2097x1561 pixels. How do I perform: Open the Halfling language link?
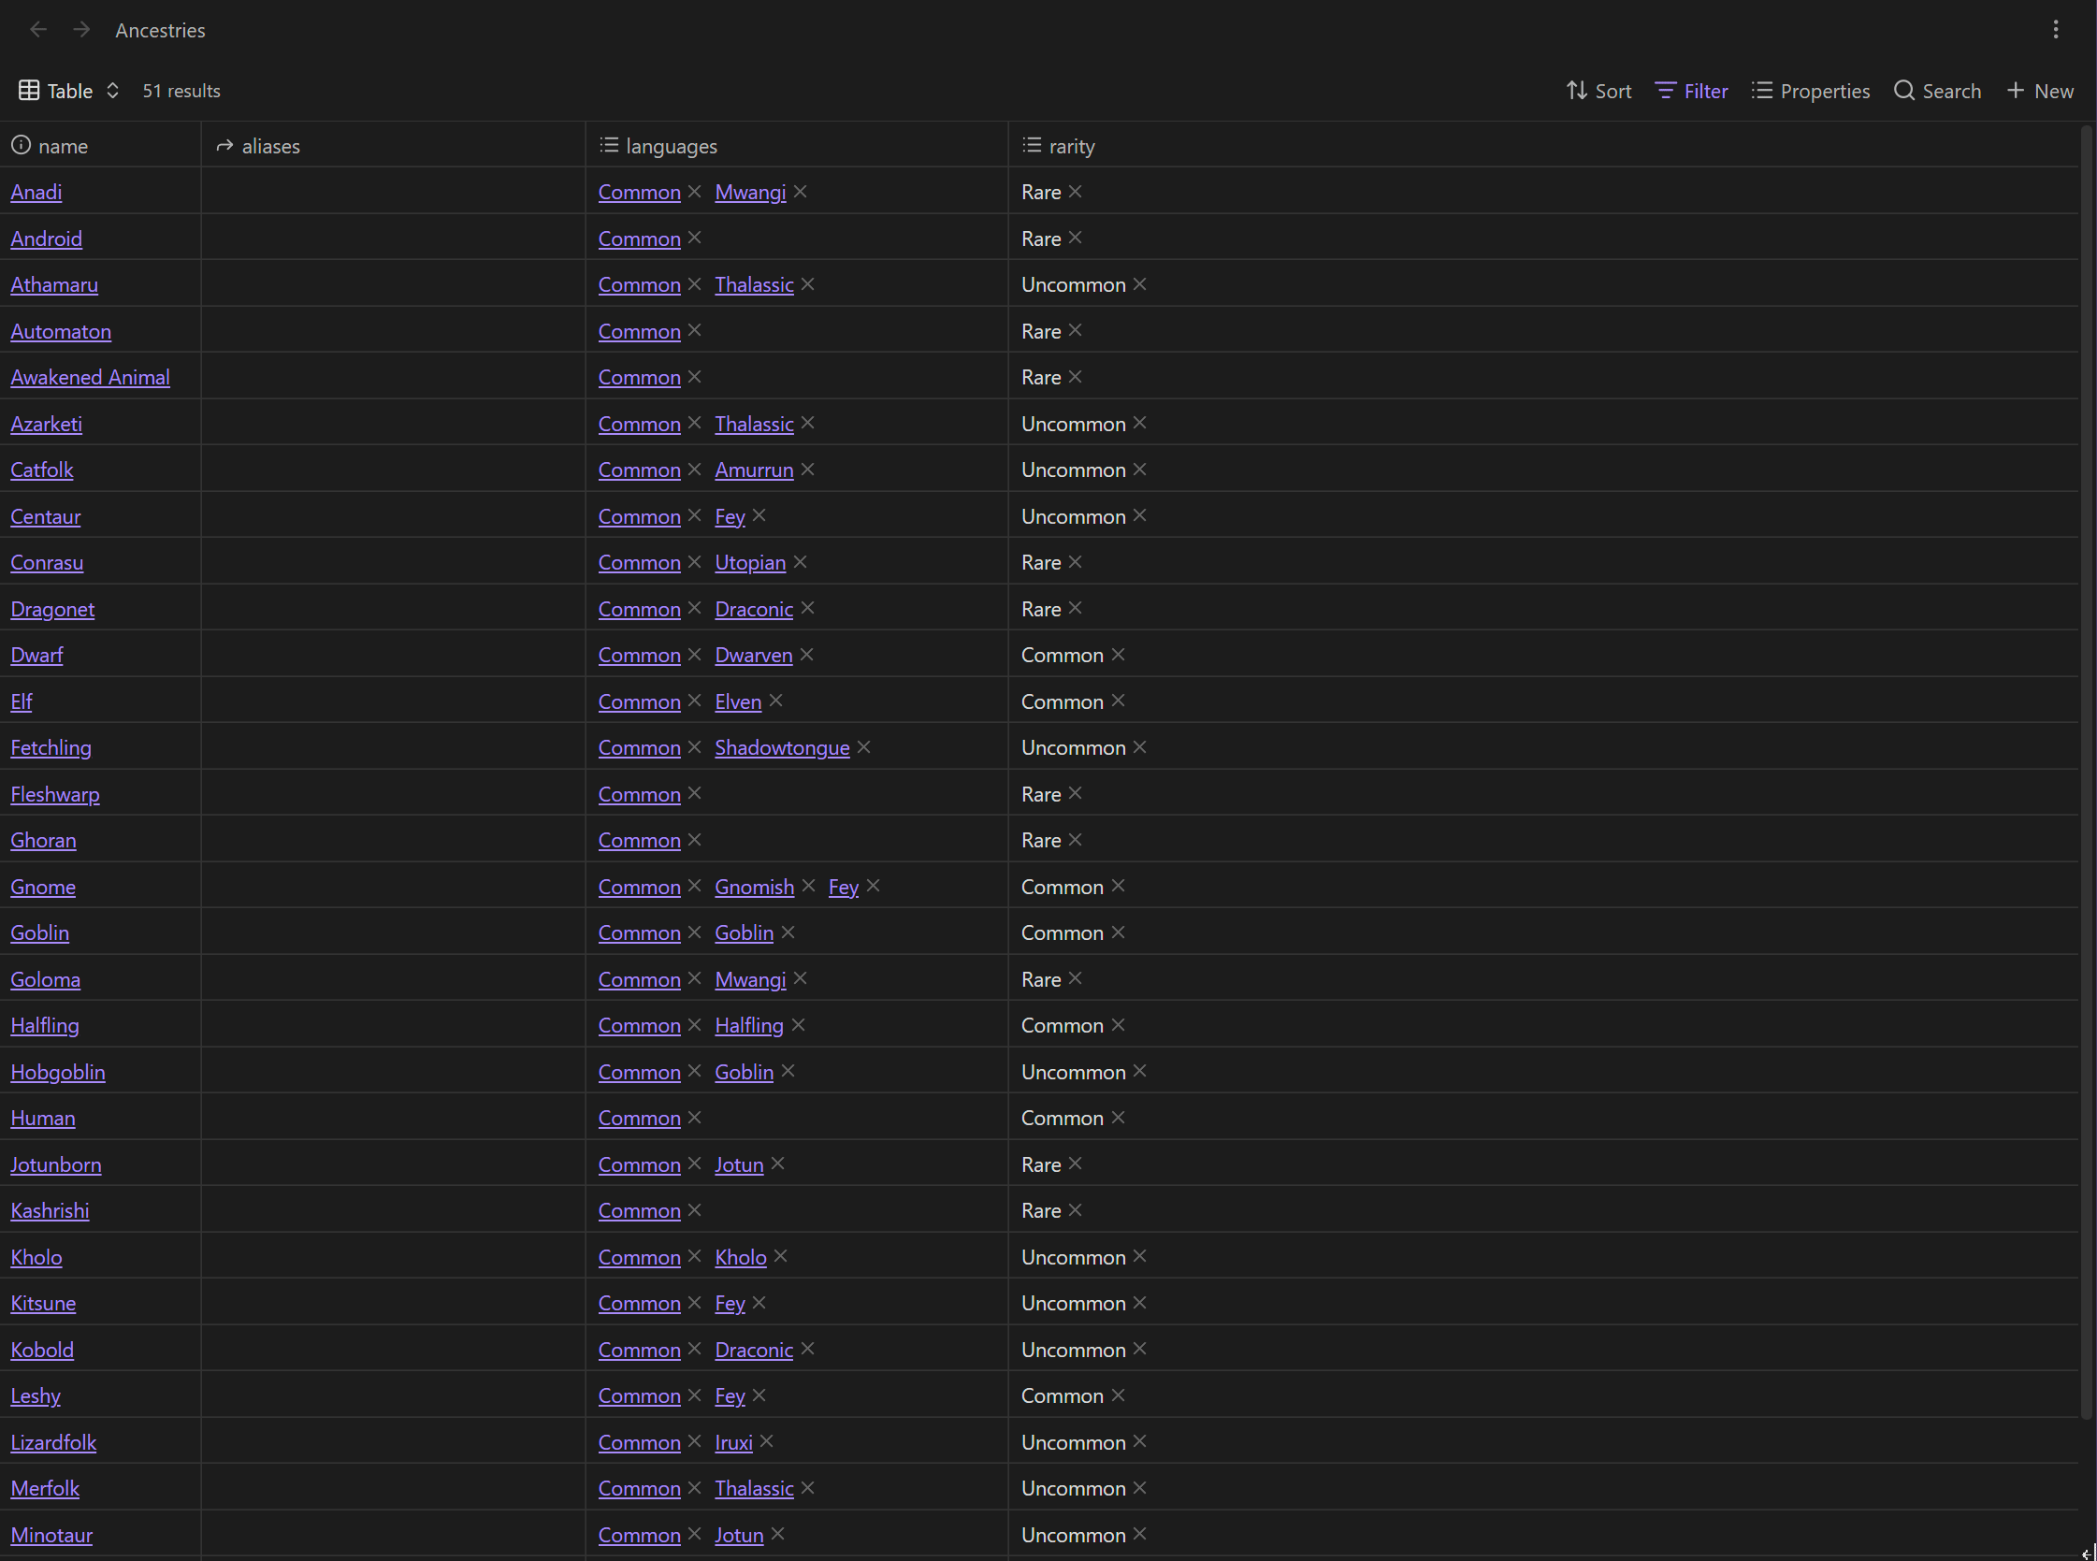click(748, 1025)
